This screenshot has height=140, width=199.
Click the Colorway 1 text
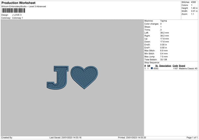pyautogui.click(x=18, y=18)
